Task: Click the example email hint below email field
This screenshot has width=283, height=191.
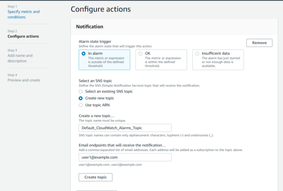Action: click(110, 164)
